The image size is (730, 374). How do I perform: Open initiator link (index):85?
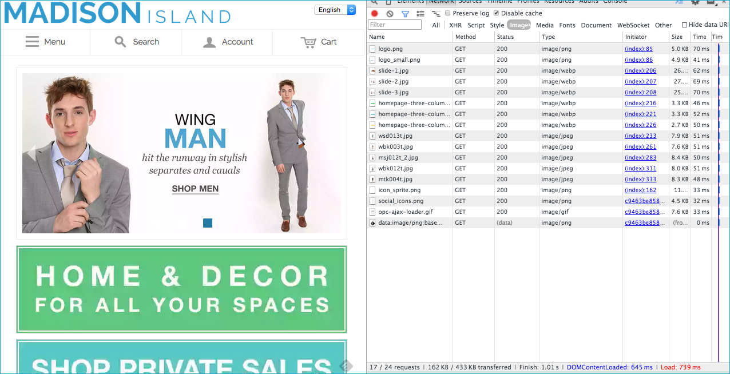point(638,49)
